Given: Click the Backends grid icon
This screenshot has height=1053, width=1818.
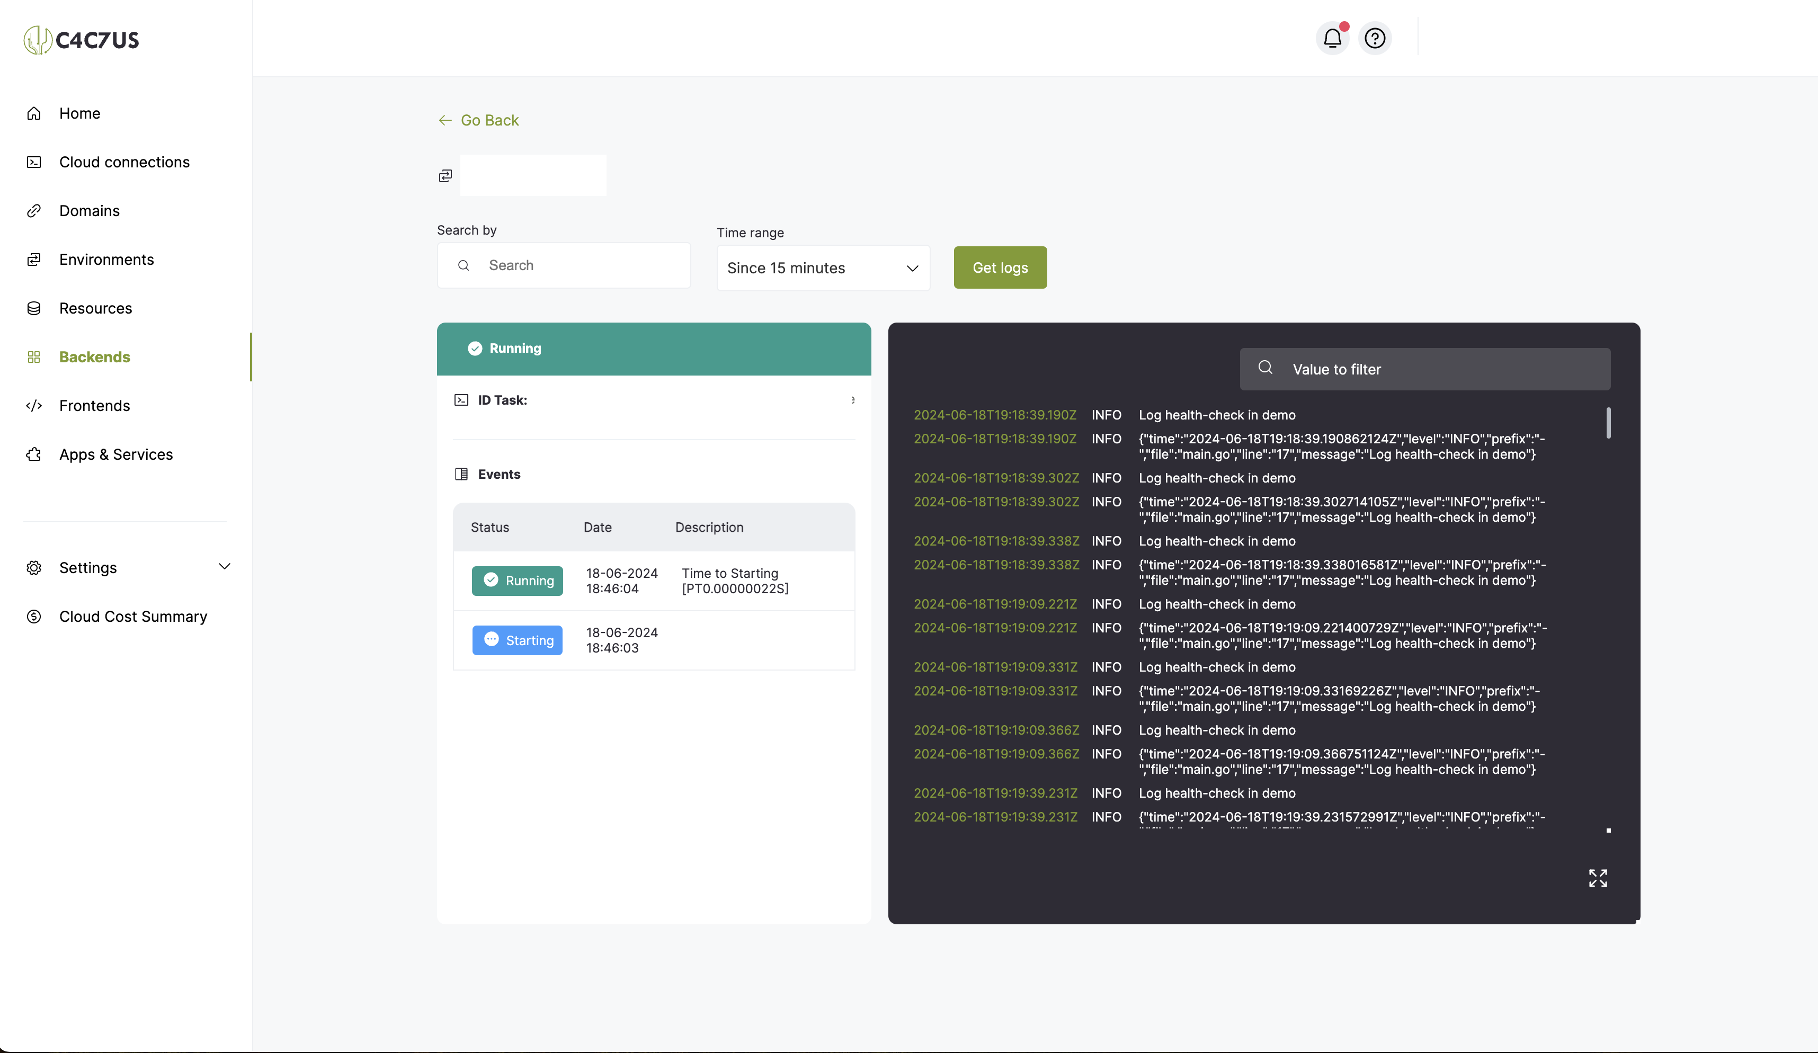Looking at the screenshot, I should 34,357.
